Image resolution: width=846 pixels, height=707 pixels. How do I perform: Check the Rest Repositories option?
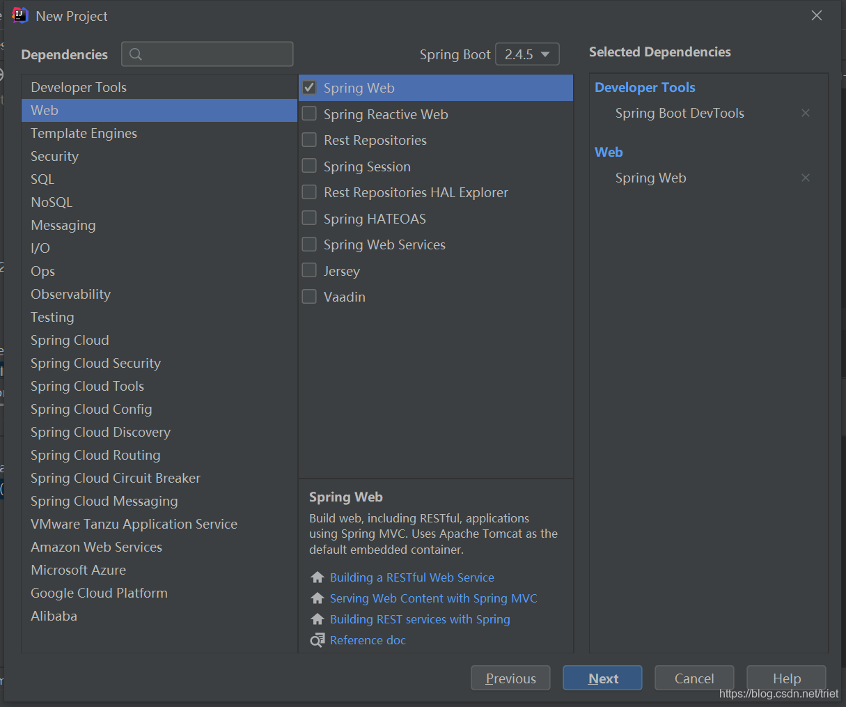tap(309, 140)
